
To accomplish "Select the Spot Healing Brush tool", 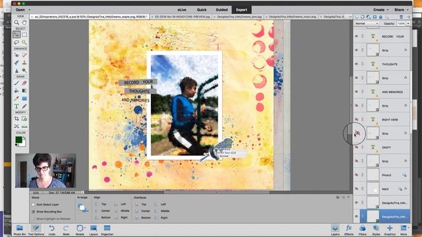I will click(24, 55).
